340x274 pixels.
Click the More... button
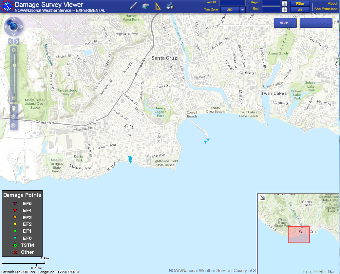(x=285, y=23)
